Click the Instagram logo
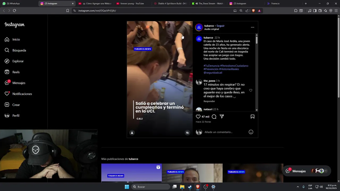The width and height of the screenshot is (340, 191). click(x=15, y=25)
